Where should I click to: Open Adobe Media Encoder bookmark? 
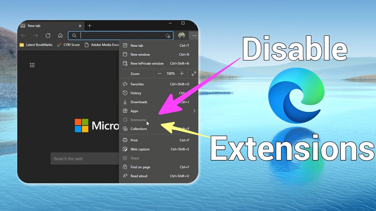tap(102, 45)
